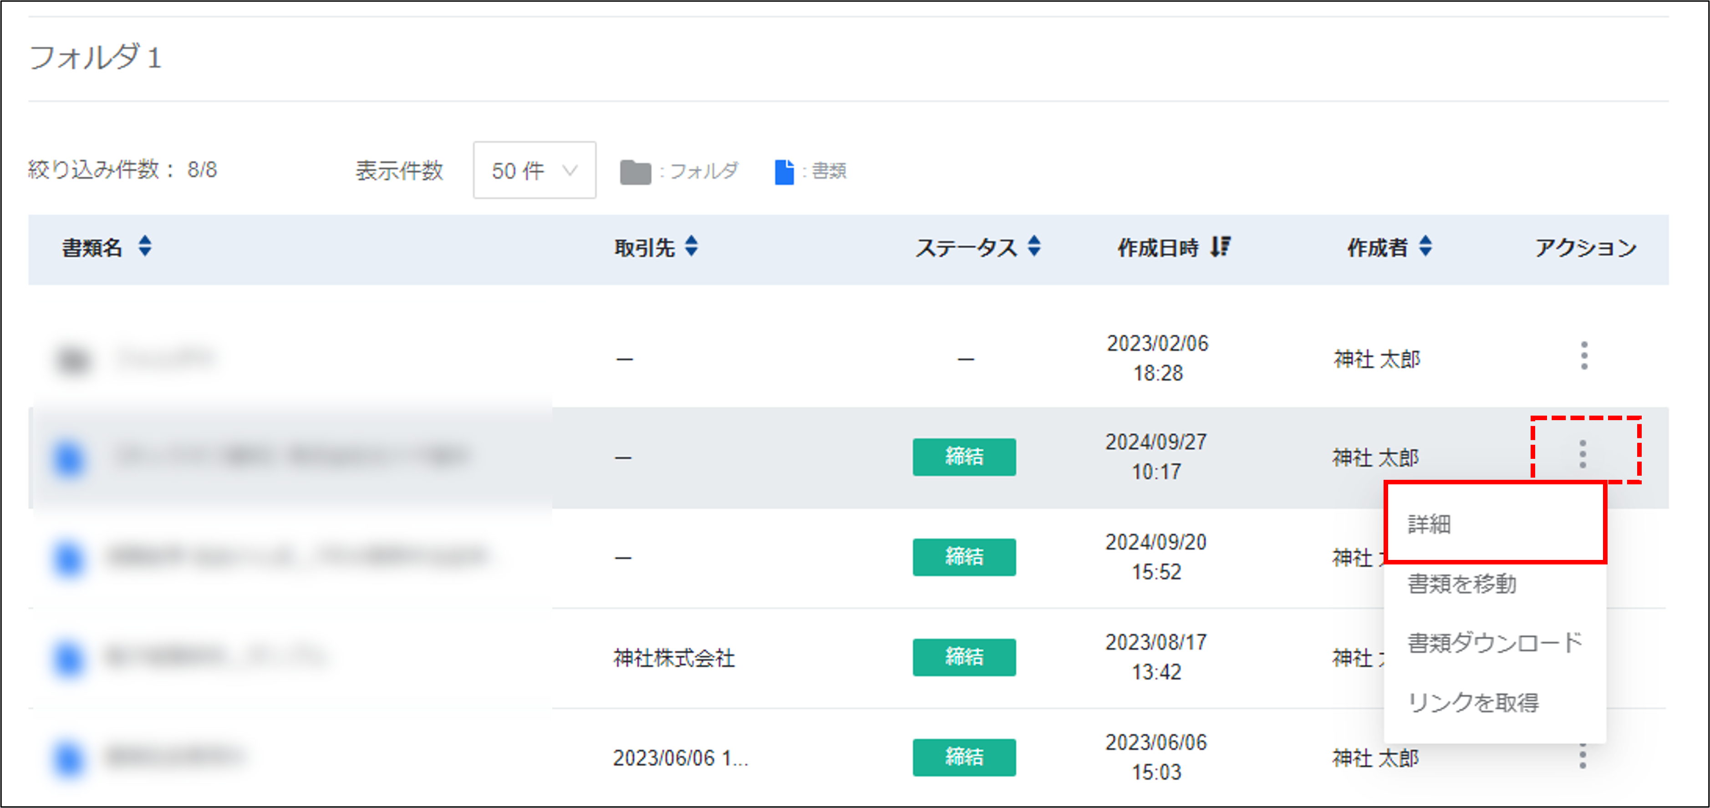Sort by 作成者 column arrows
Screen dimensions: 1710x808
[1425, 246]
